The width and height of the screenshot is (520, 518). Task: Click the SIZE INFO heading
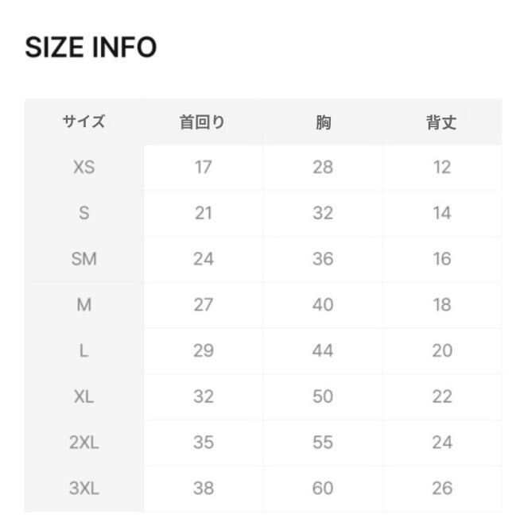click(91, 48)
